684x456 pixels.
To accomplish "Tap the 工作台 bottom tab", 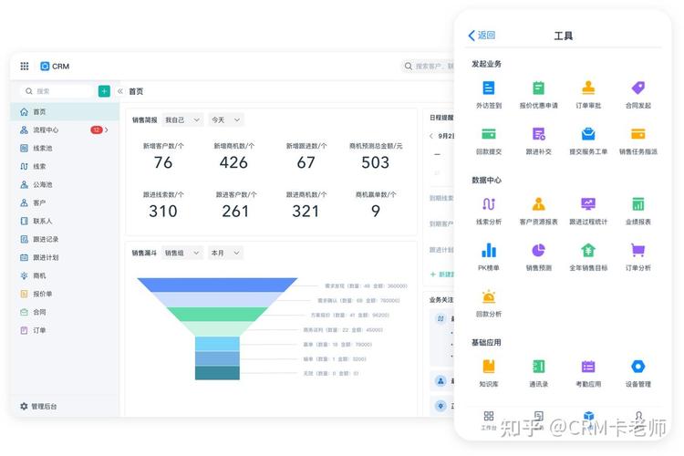I will (489, 420).
